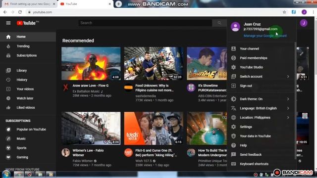Click the Sports subscription icon
The image size is (317, 178).
[x=8, y=148]
